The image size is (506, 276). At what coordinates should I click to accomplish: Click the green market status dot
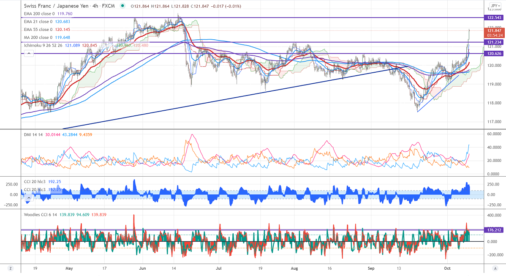[x=122, y=6]
